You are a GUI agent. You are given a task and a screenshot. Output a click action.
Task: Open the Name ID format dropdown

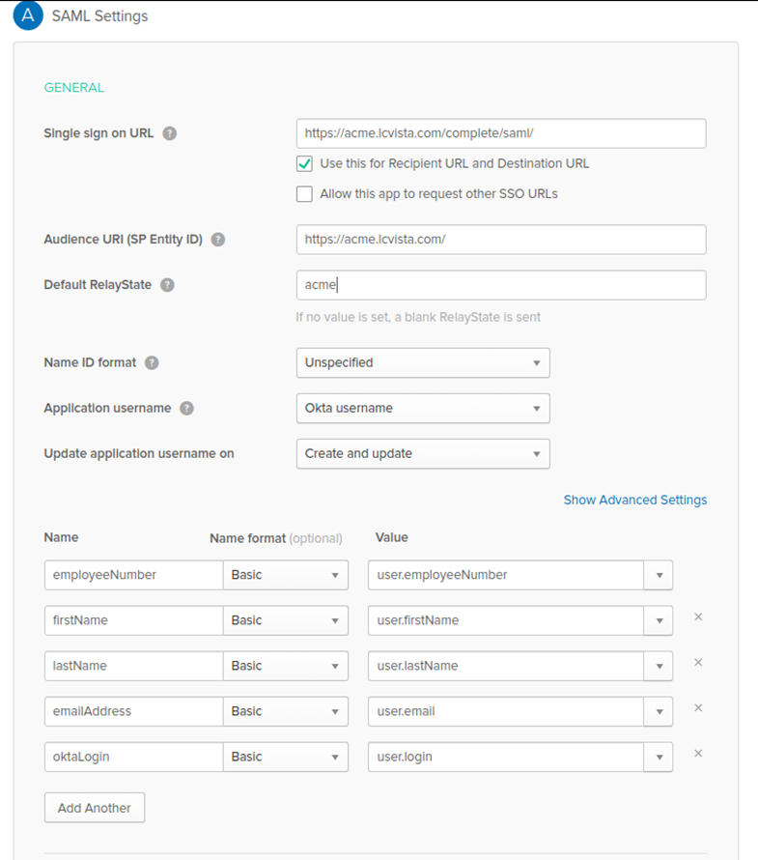[422, 362]
